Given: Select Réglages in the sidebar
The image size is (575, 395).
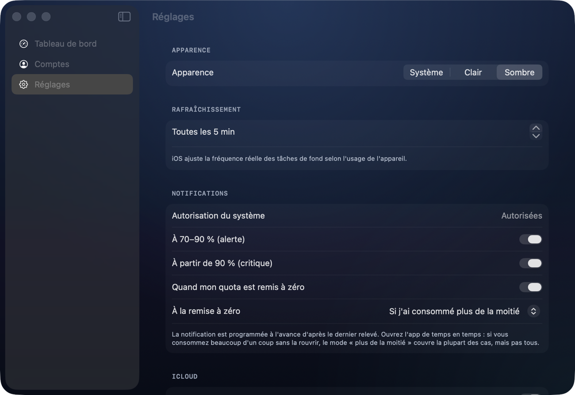Looking at the screenshot, I should 72,84.
